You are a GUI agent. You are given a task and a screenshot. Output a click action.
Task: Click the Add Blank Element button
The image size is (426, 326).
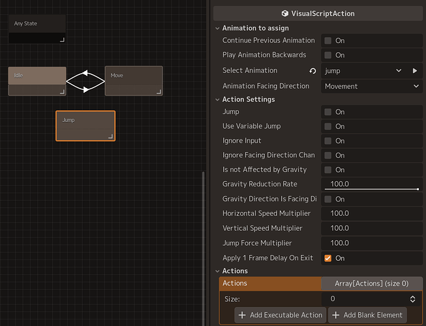pos(367,315)
